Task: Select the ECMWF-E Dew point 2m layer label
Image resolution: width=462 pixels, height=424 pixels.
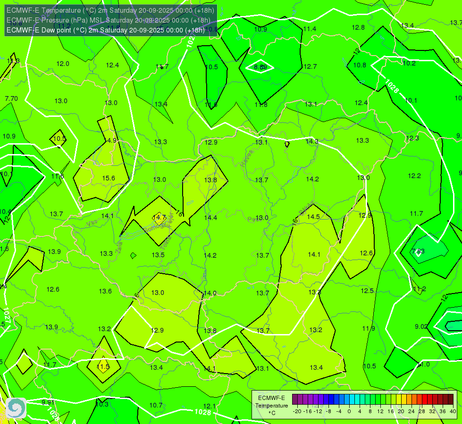Action: tap(106, 30)
